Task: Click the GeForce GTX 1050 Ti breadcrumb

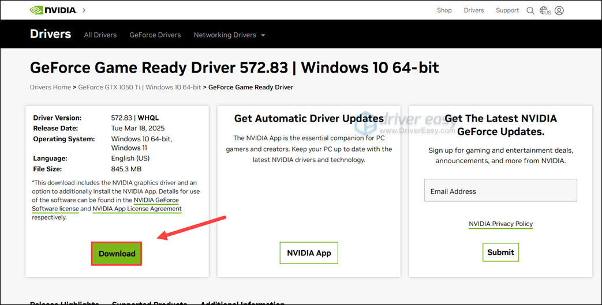Action: coord(110,87)
